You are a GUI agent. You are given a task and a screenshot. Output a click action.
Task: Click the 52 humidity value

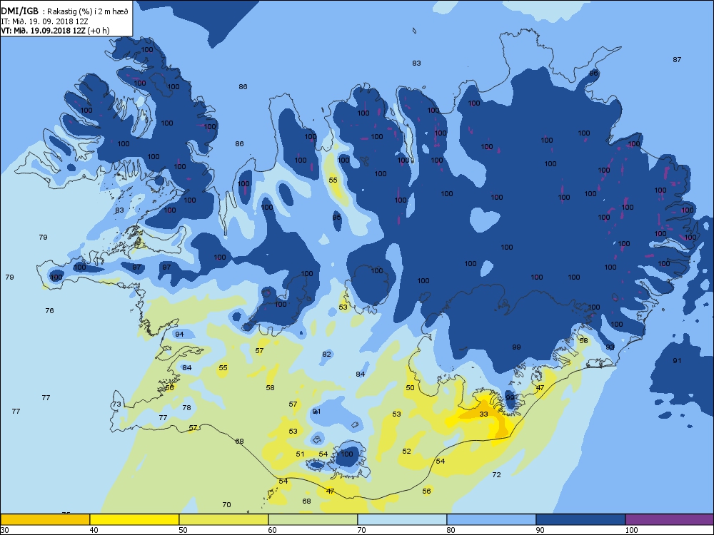coord(407,452)
